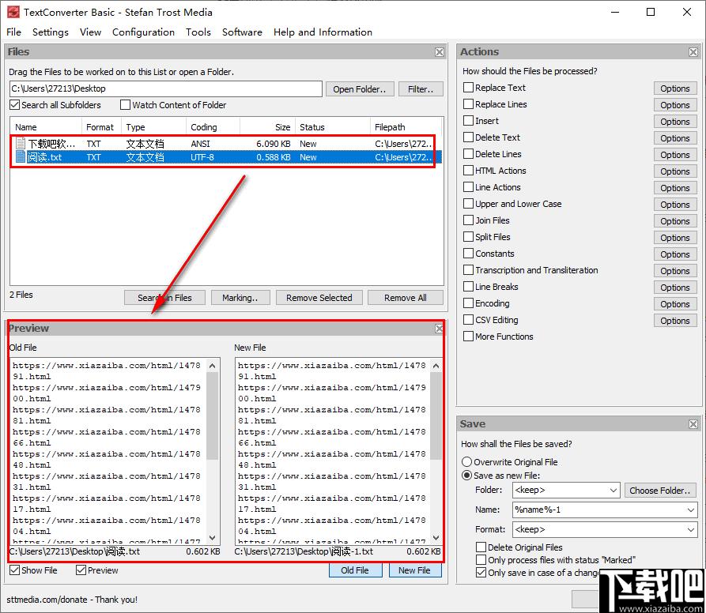Viewport: 706px width, 613px height.
Task: Select Save as new File radio
Action: (467, 476)
